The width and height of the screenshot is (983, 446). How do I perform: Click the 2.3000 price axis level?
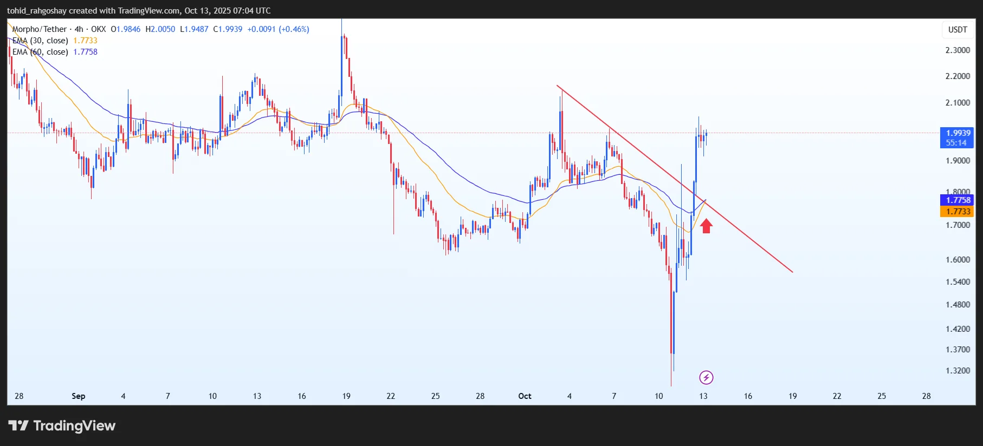coord(958,50)
